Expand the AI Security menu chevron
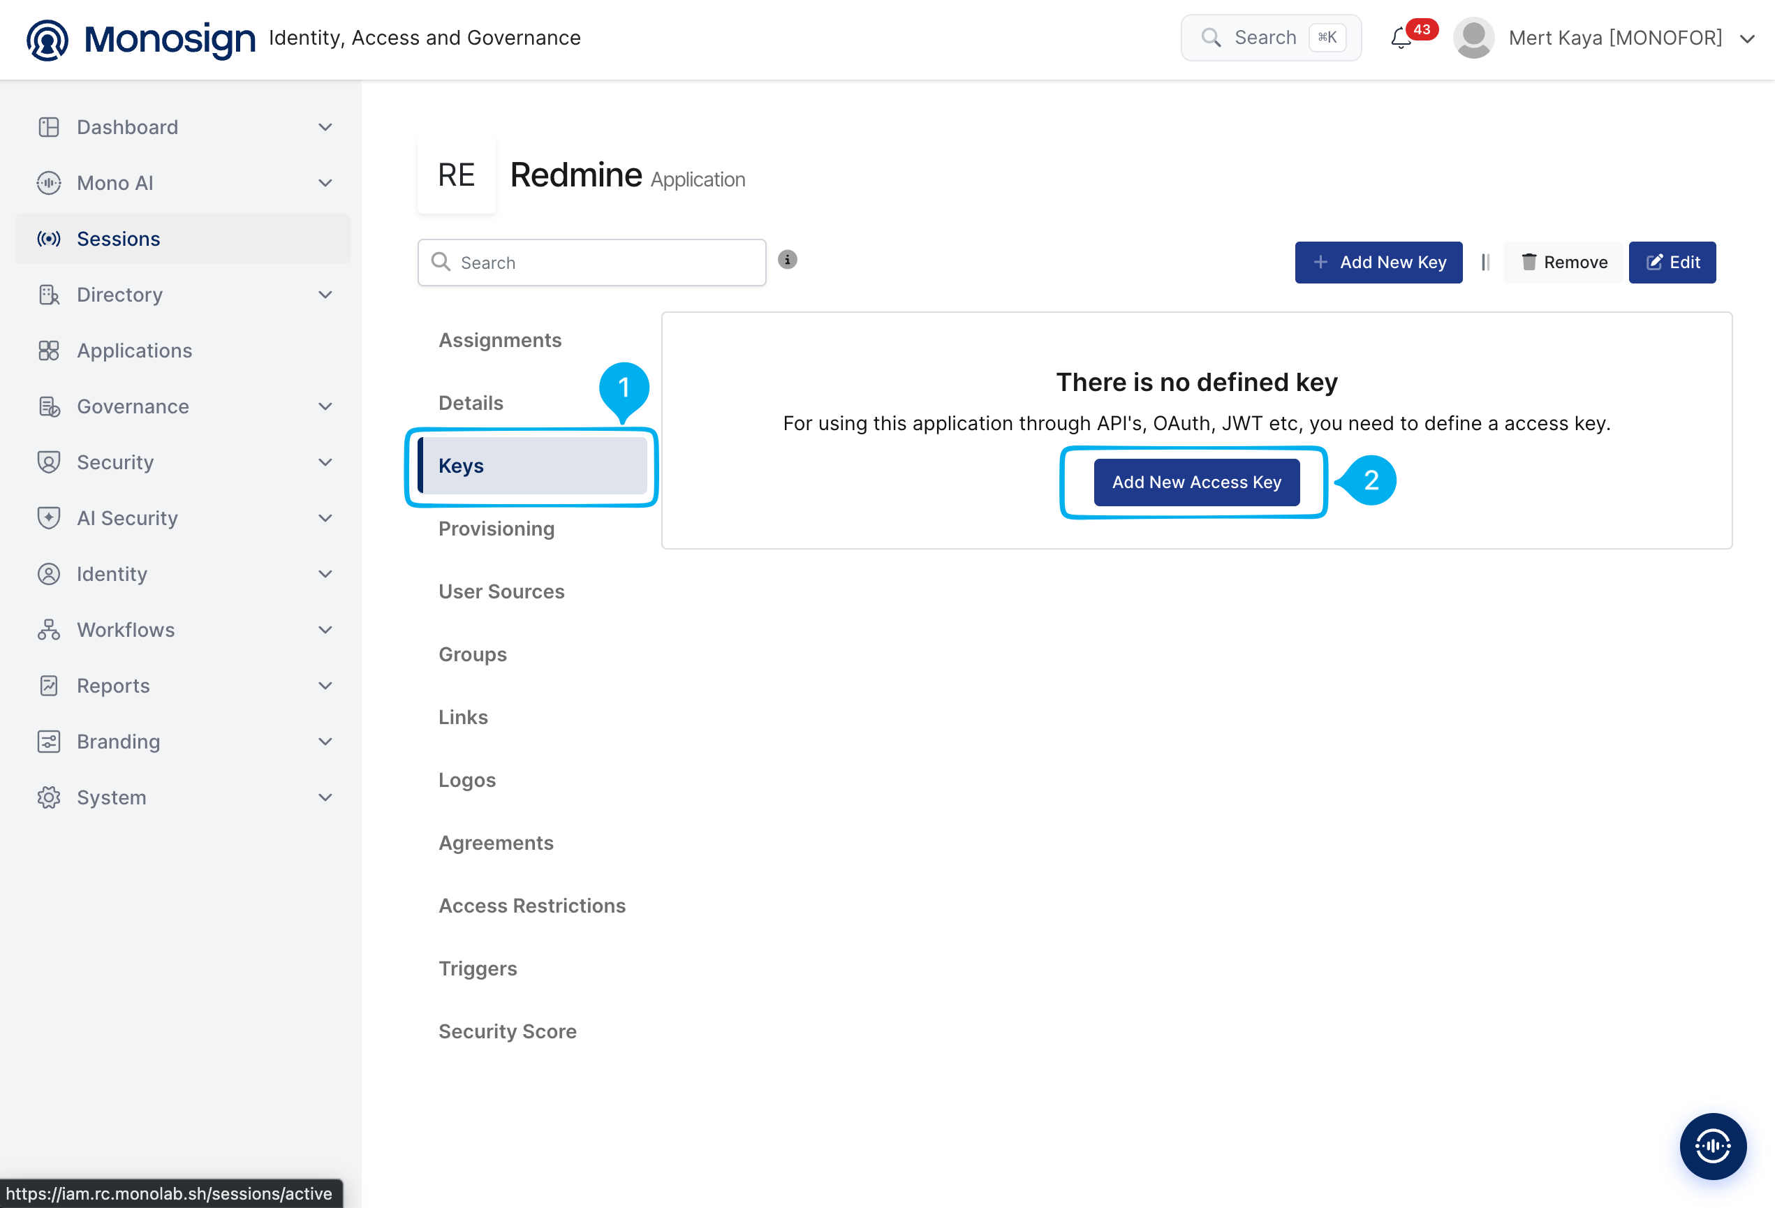 point(325,517)
